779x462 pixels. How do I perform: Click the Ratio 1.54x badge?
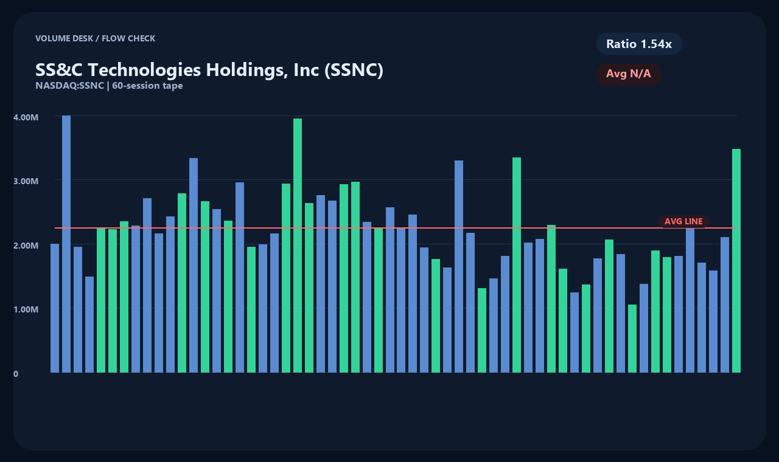point(639,44)
